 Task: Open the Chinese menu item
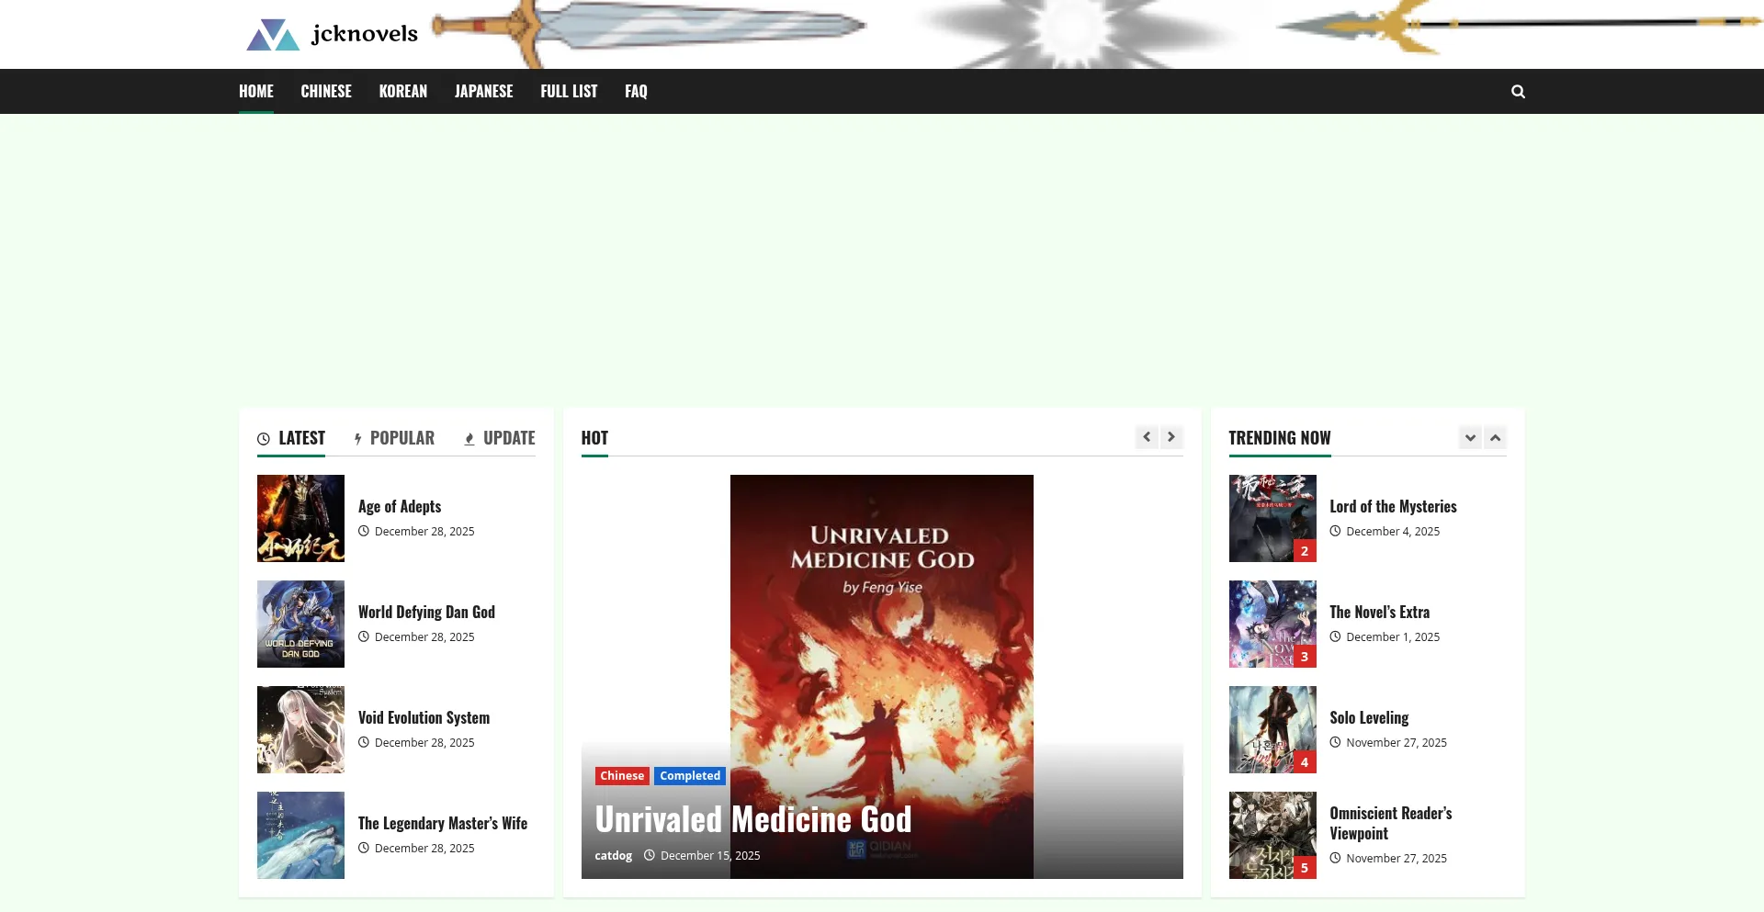pyautogui.click(x=326, y=91)
